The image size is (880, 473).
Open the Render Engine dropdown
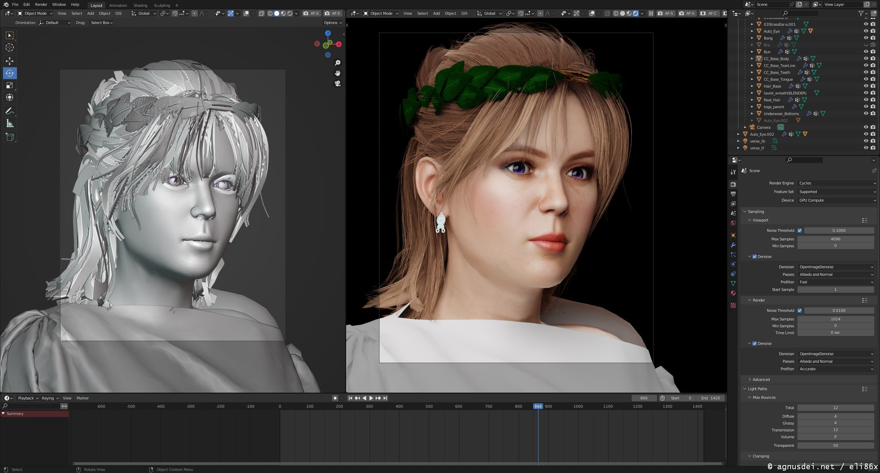836,183
